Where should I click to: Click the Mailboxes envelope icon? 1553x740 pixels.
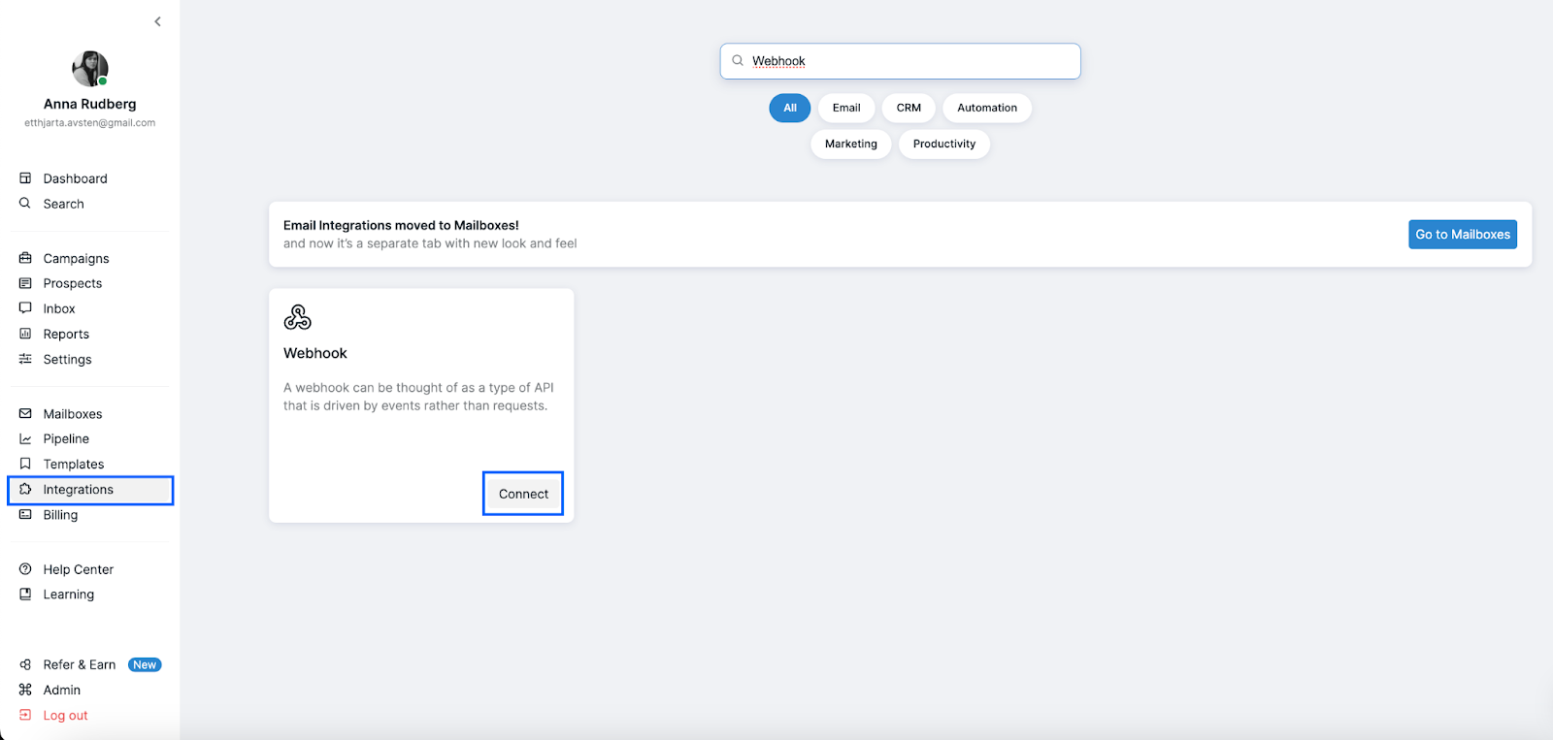click(25, 414)
